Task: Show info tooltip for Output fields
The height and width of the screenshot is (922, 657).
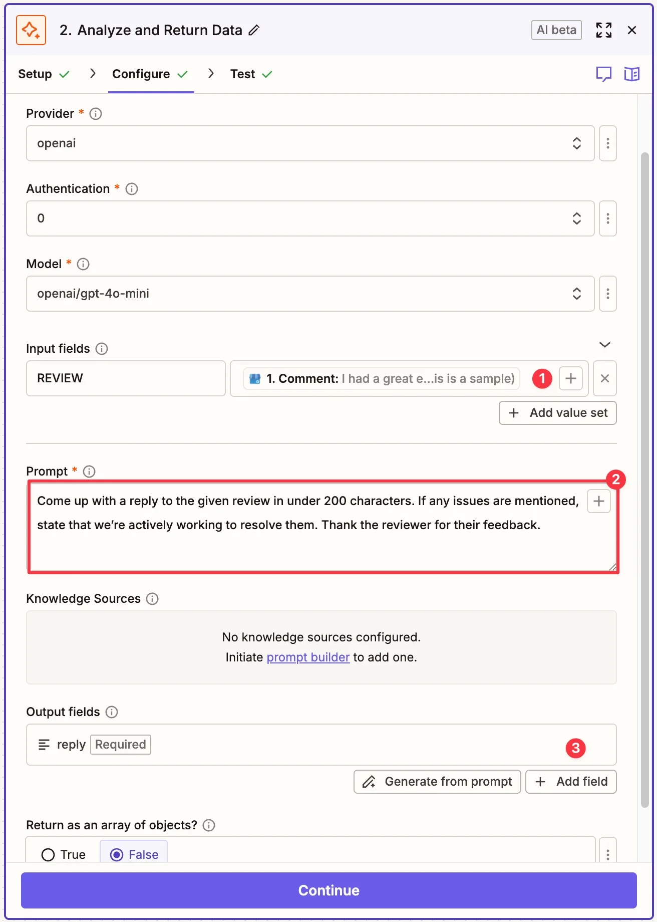Action: pyautogui.click(x=112, y=712)
